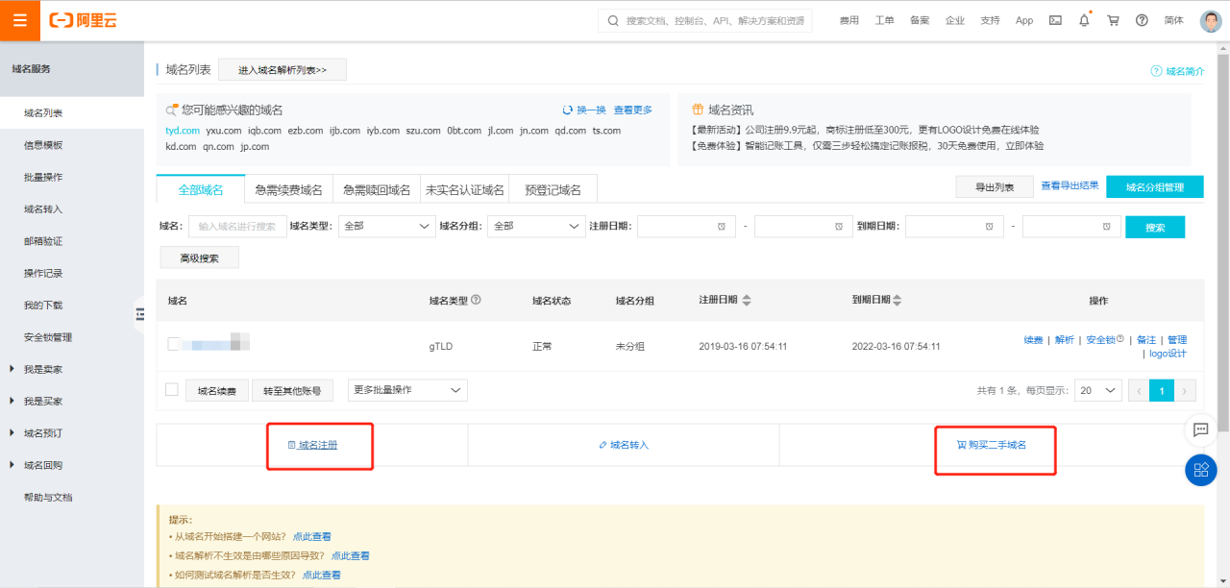Click the blue panel icon at bottom right
Viewport: 1230px width, 588px height.
tap(1200, 471)
